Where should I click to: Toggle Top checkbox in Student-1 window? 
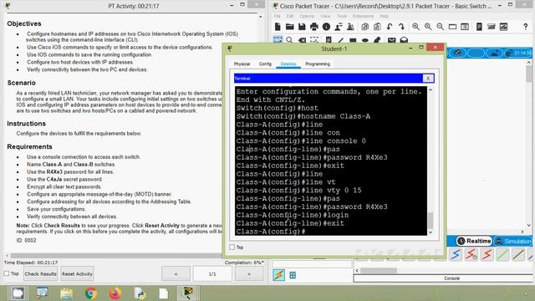(x=232, y=247)
